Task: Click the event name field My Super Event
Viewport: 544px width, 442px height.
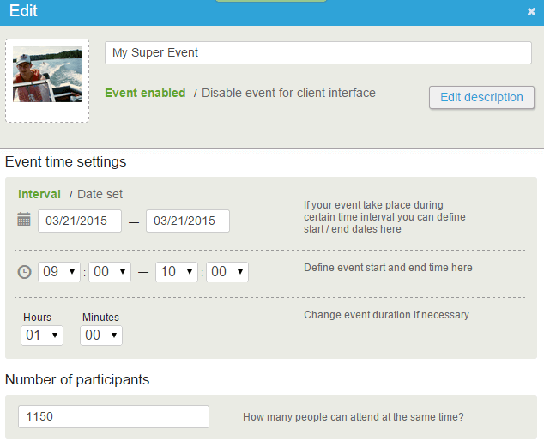Action: (x=318, y=52)
